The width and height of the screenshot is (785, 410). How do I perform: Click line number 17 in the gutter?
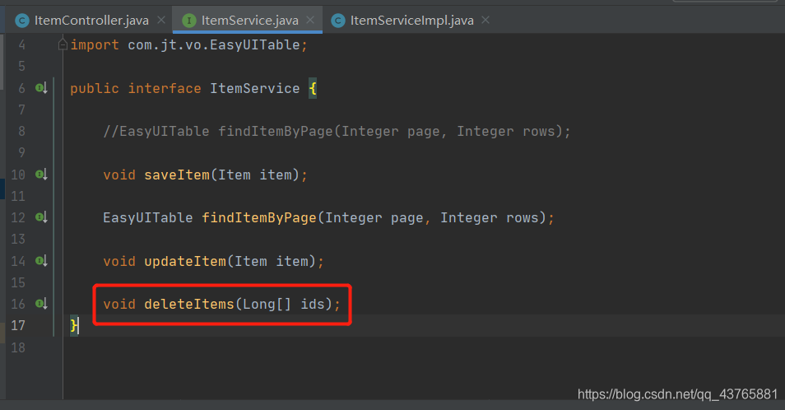pyautogui.click(x=18, y=326)
